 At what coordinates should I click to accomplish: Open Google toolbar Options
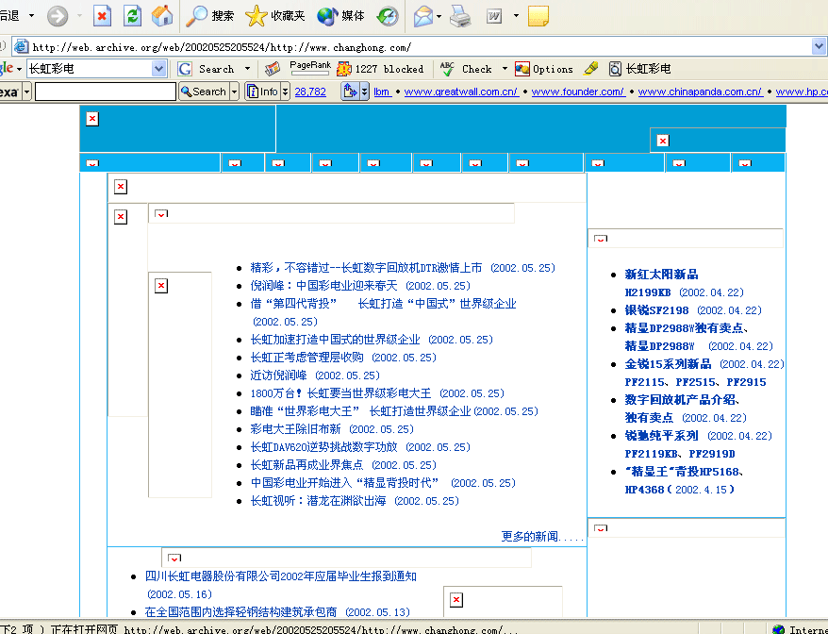point(544,69)
